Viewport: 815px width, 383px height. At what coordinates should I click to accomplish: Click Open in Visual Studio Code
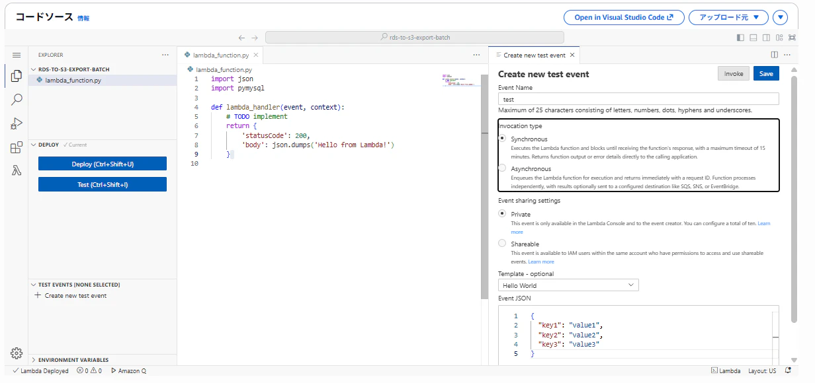(x=624, y=18)
